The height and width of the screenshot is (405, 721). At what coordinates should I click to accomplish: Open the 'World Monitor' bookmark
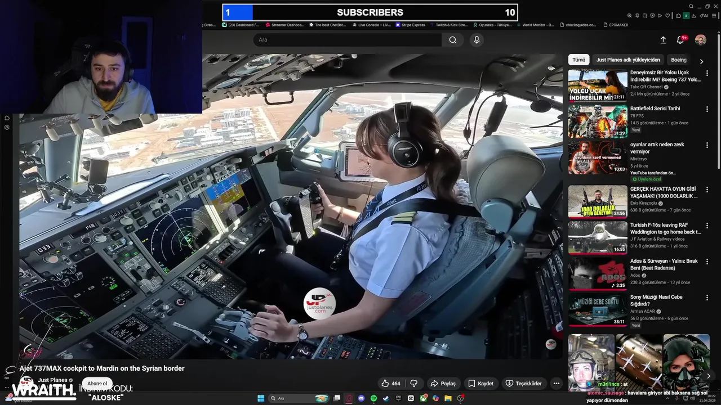(535, 25)
